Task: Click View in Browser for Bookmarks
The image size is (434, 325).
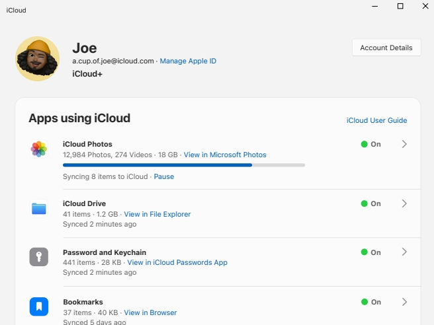Action: (150, 312)
